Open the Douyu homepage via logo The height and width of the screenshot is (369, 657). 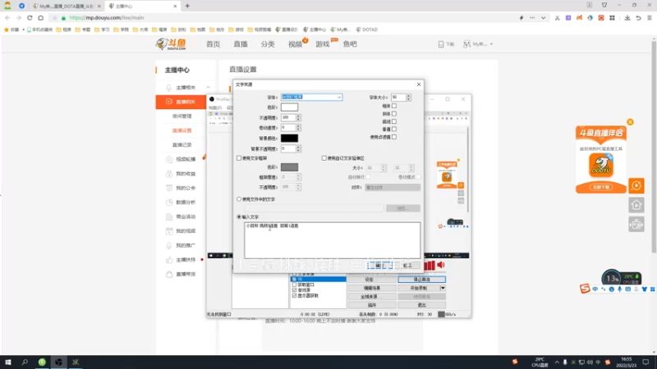(171, 43)
